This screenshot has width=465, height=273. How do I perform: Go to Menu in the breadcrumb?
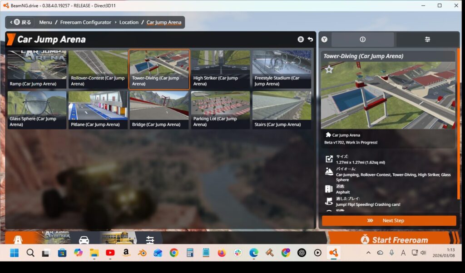[45, 22]
